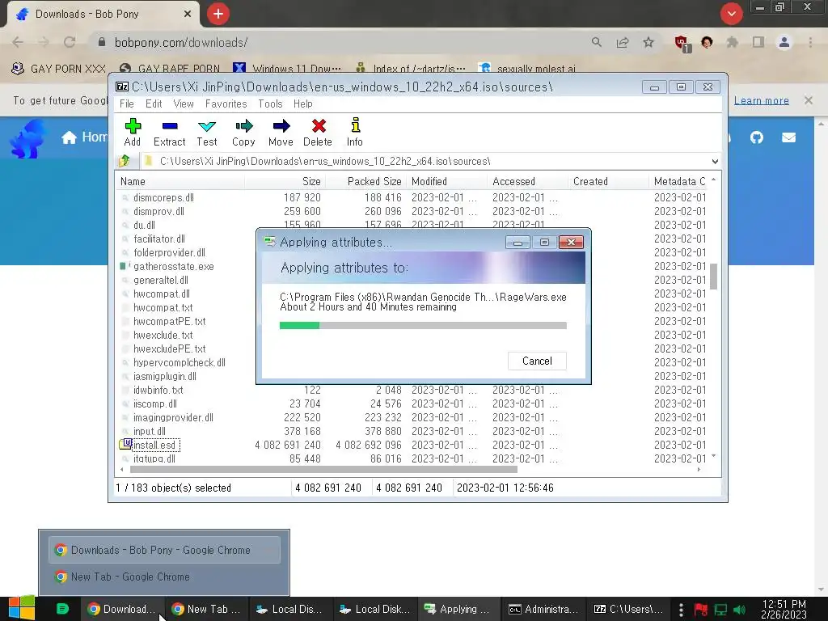This screenshot has width=828, height=621.
Task: Select New Tab - Google Chrome window preview
Action: (164, 577)
